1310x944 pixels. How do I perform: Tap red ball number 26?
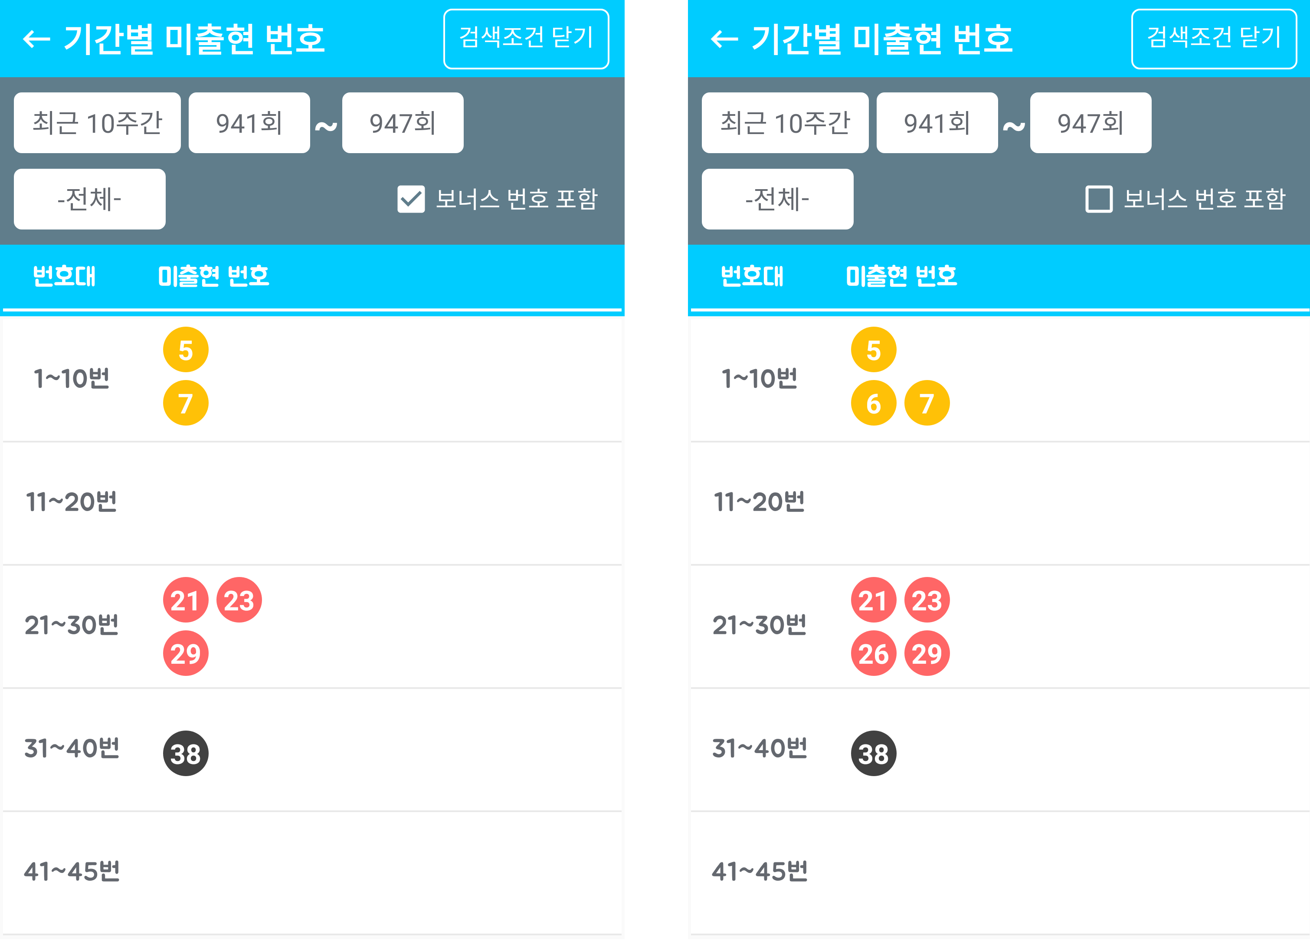(873, 653)
